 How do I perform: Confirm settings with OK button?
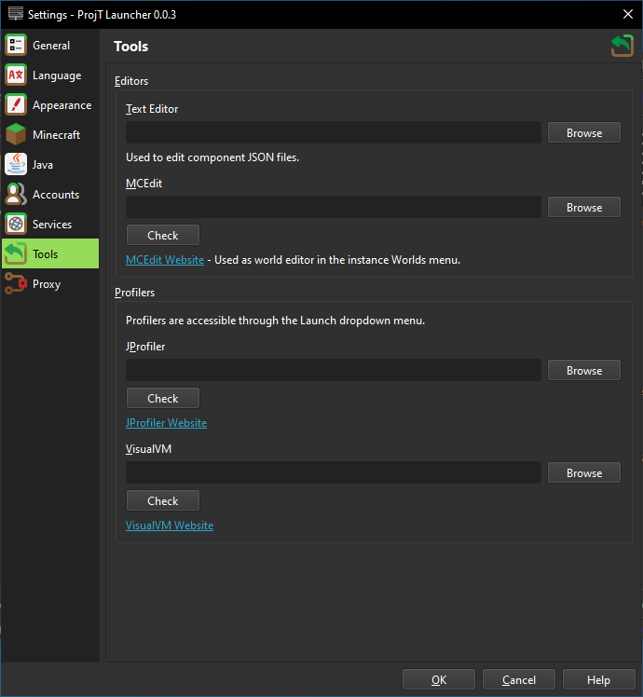click(438, 680)
